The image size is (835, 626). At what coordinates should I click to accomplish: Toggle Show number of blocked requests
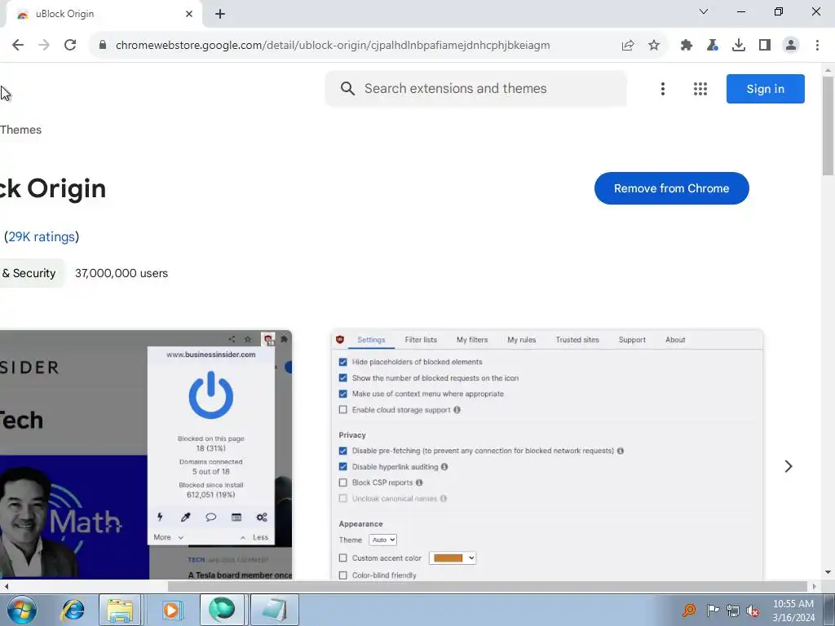(x=343, y=378)
